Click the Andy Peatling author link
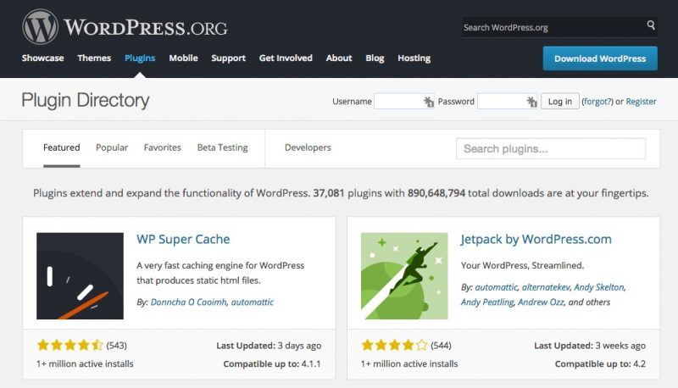This screenshot has height=388, width=678. [x=487, y=302]
